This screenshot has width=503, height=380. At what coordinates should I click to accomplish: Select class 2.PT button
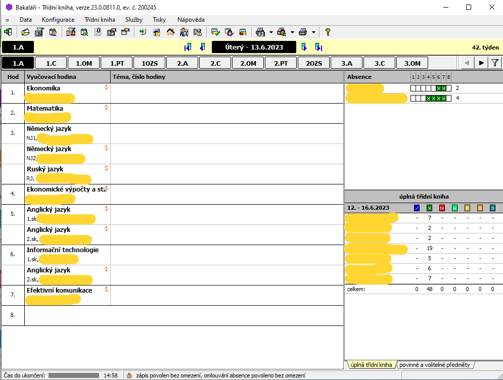point(281,63)
